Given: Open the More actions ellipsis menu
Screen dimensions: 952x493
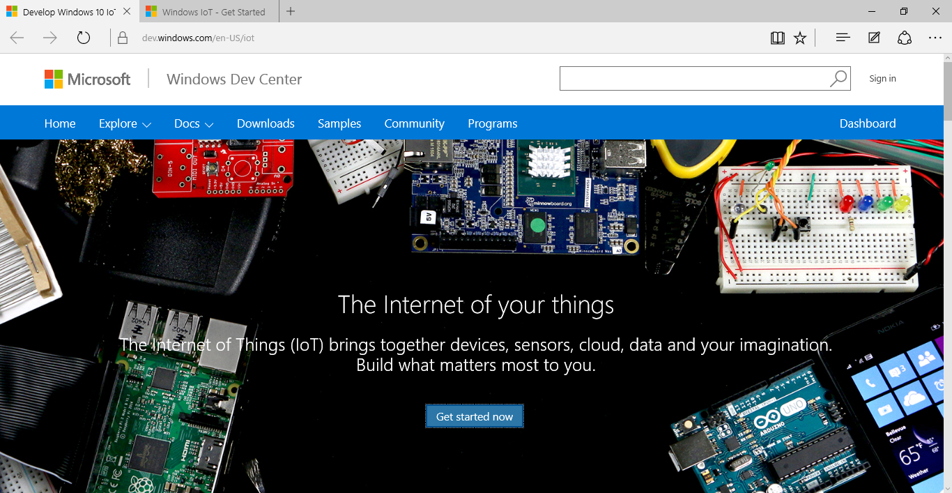Looking at the screenshot, I should point(935,38).
